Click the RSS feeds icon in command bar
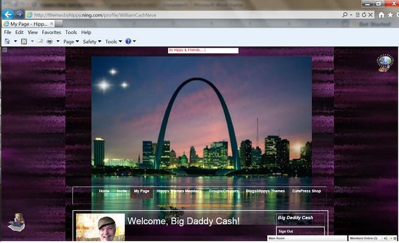This screenshot has height=243, width=399. click(x=24, y=42)
